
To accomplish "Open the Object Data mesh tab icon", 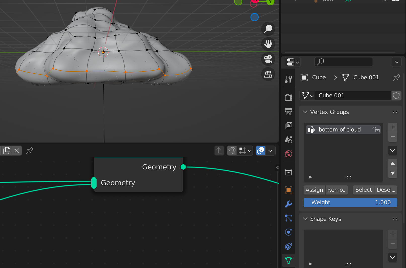I will [x=289, y=260].
